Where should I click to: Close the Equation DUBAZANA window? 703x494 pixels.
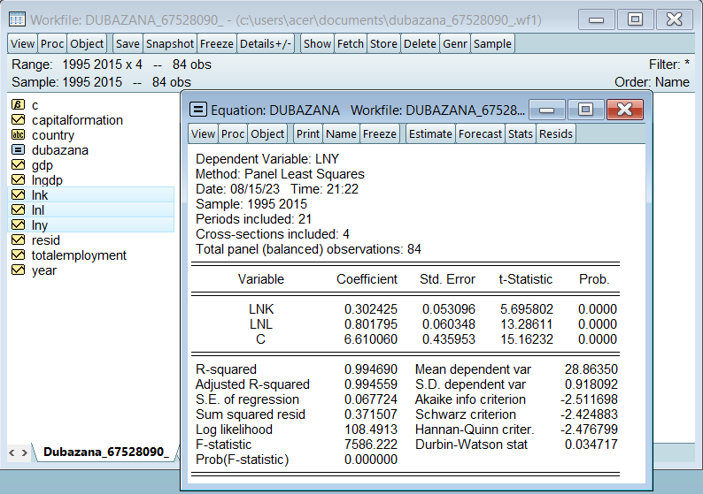click(x=625, y=110)
